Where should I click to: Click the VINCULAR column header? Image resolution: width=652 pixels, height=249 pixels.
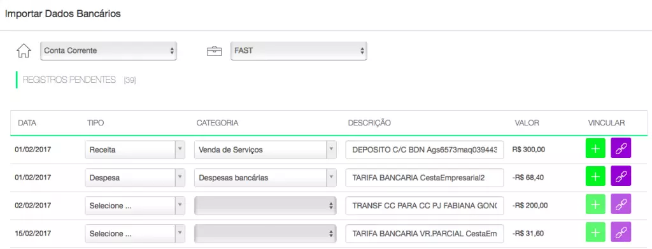click(606, 123)
